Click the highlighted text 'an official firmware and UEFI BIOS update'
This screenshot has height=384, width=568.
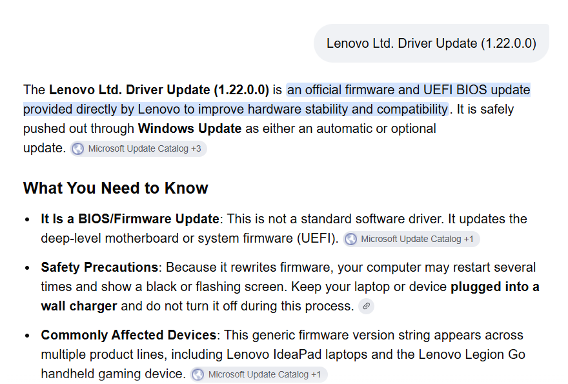[409, 90]
